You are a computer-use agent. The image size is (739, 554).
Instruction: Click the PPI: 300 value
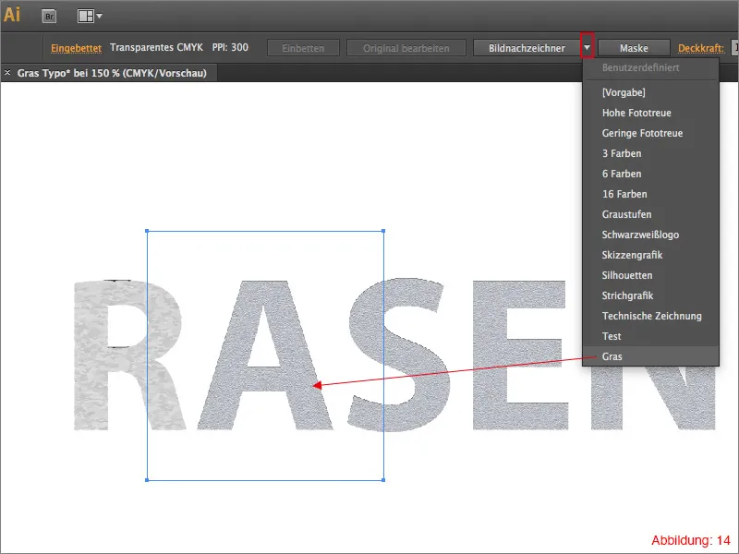click(x=230, y=48)
